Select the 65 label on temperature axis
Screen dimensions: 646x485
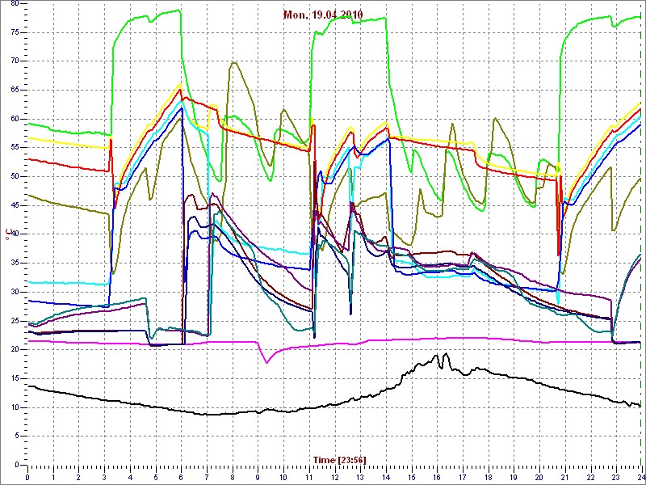point(14,91)
